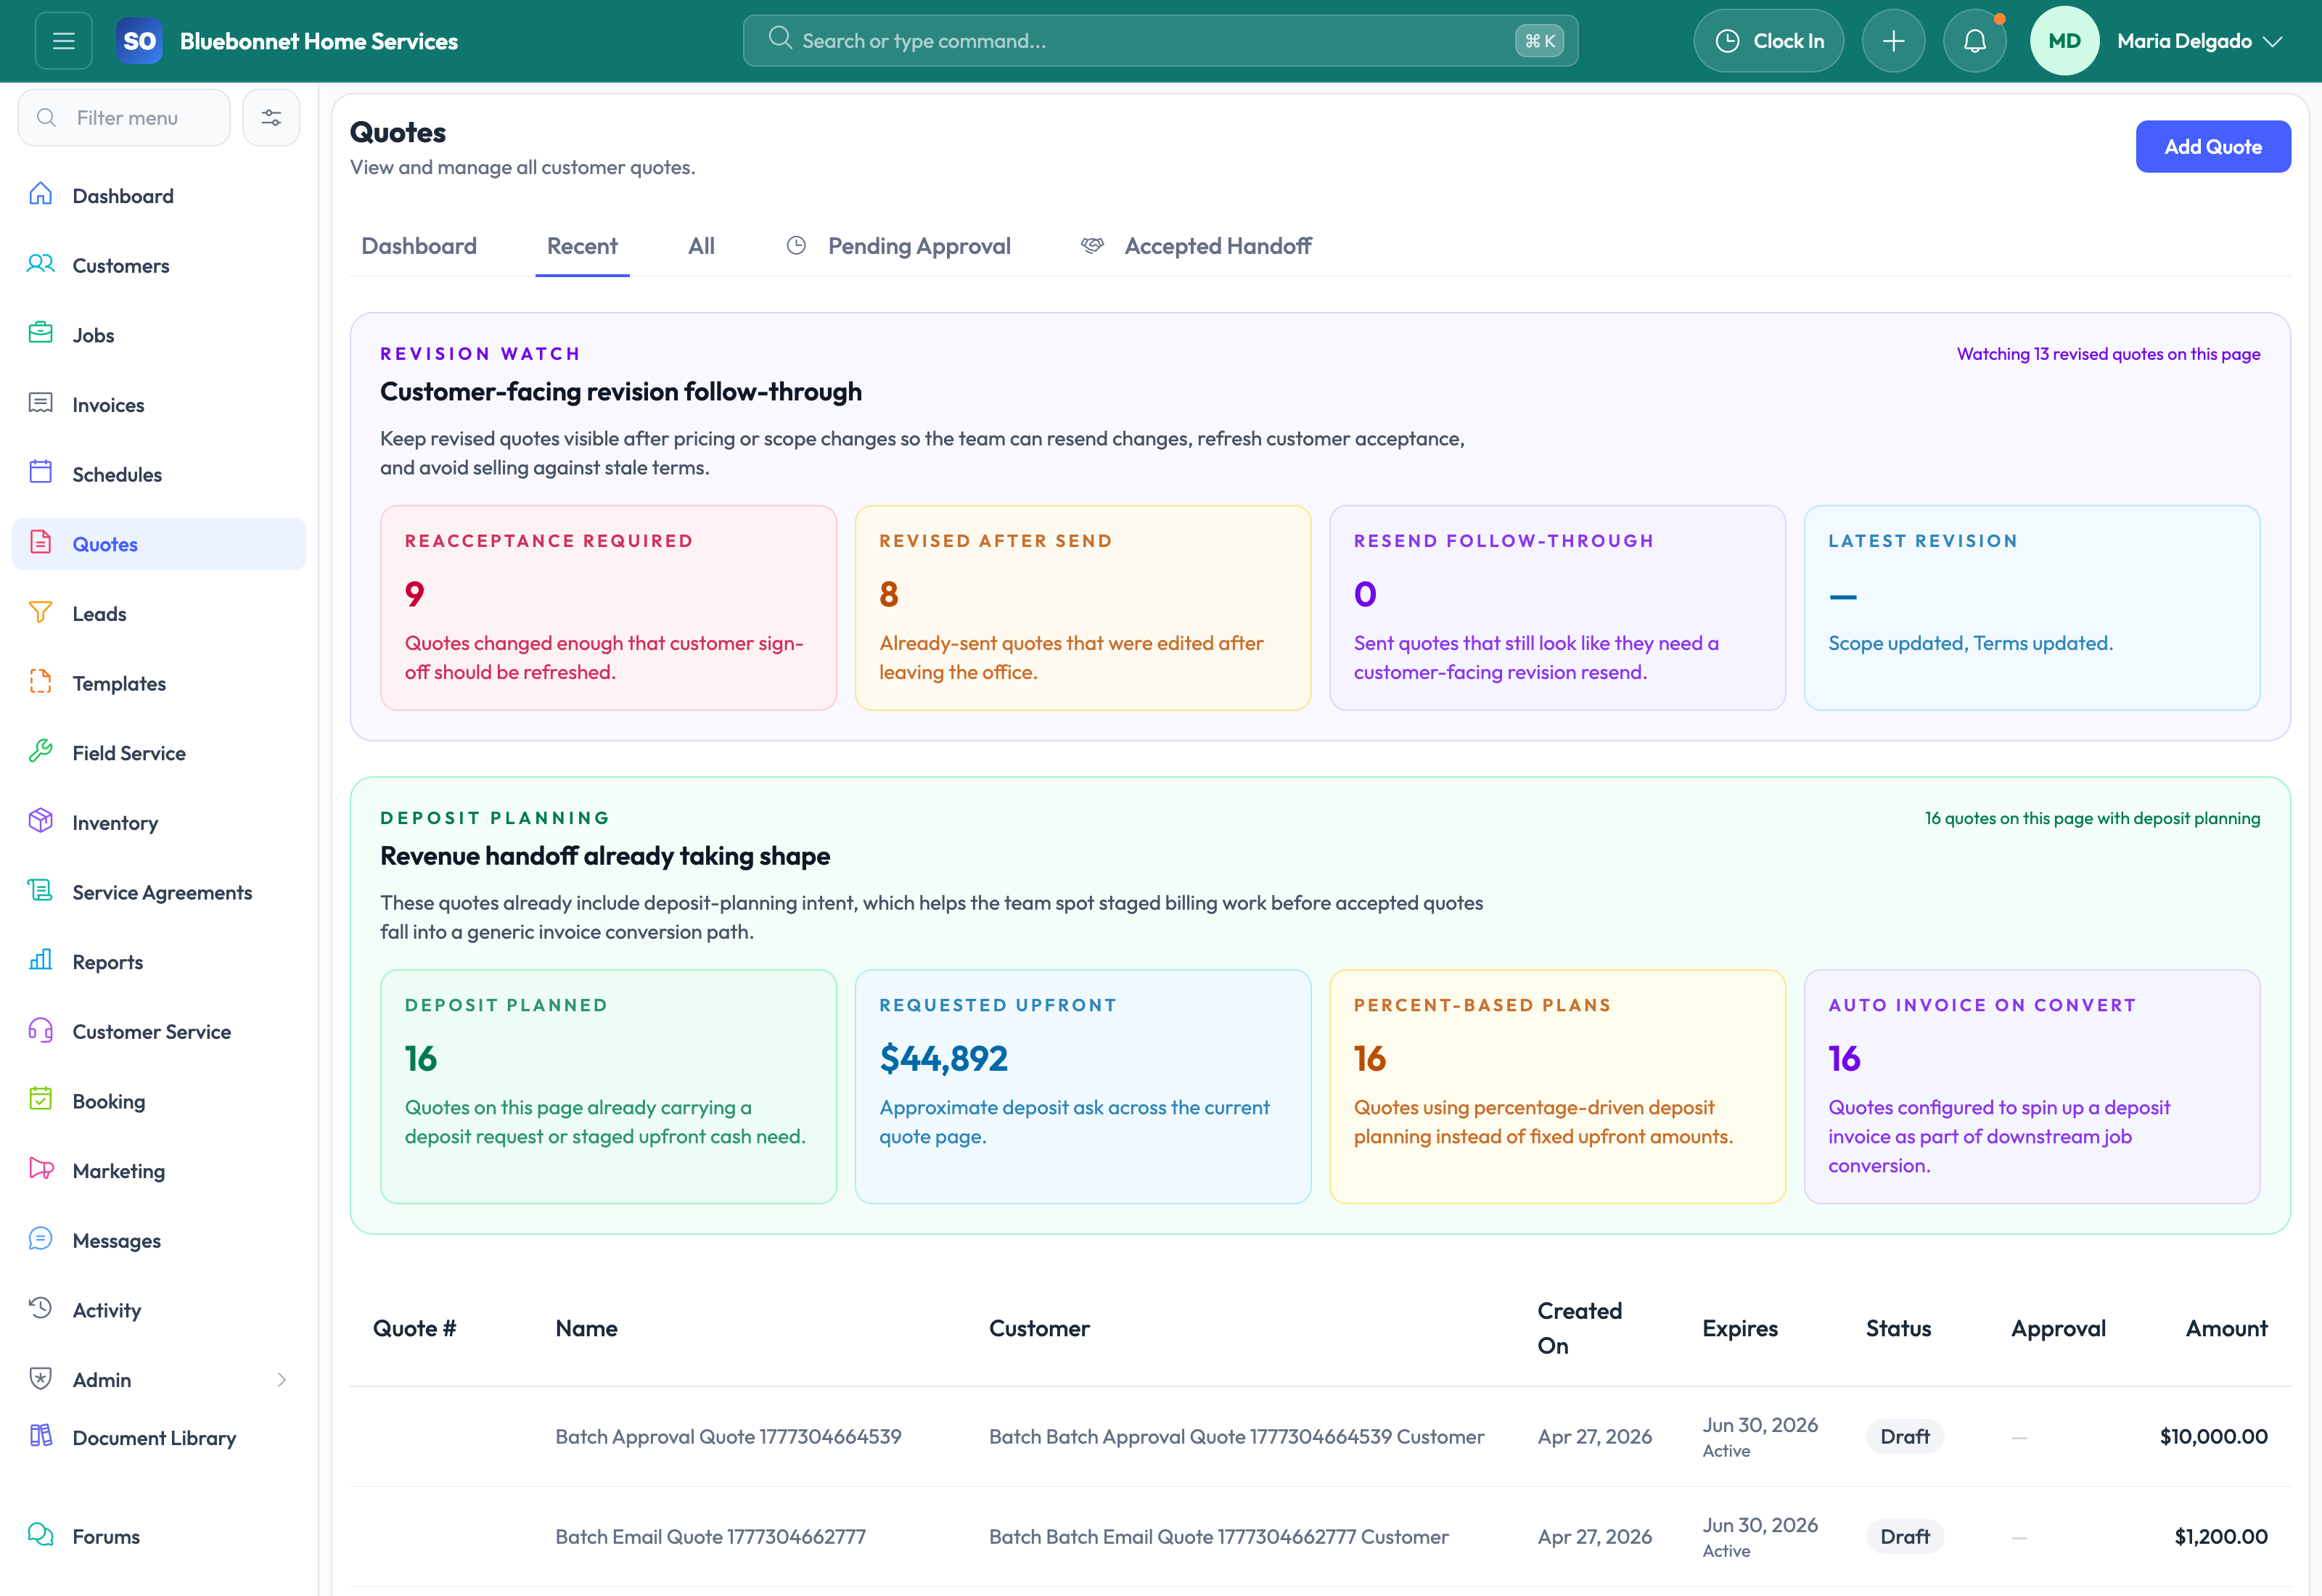Click the Expires column header
Image resolution: width=2322 pixels, height=1596 pixels.
point(1740,1328)
